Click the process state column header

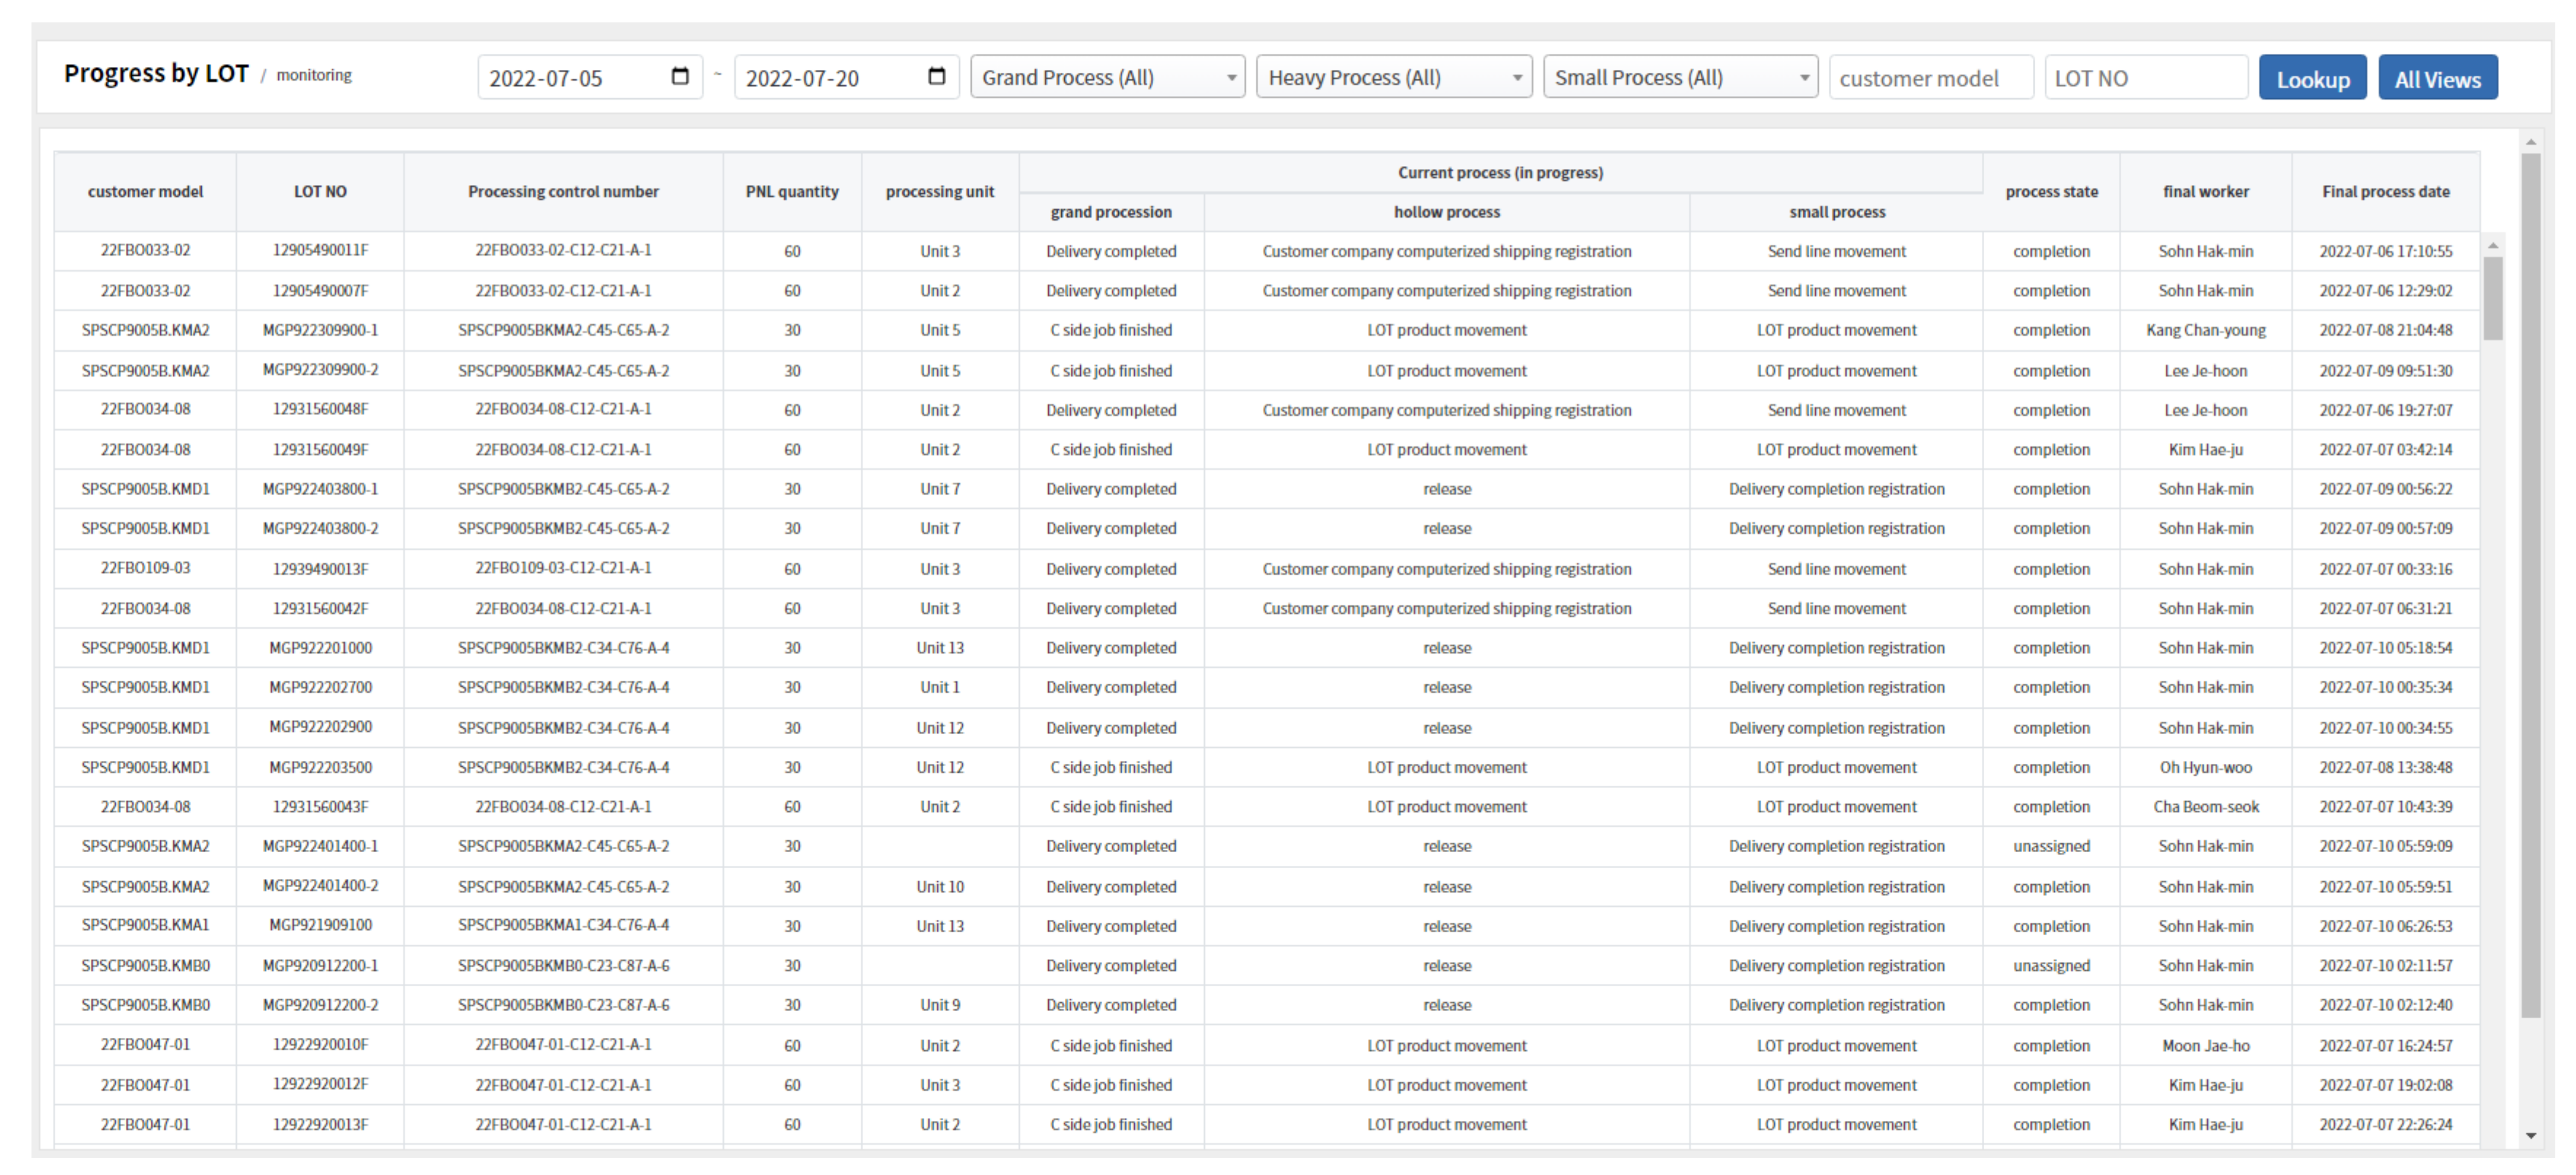[x=2050, y=192]
